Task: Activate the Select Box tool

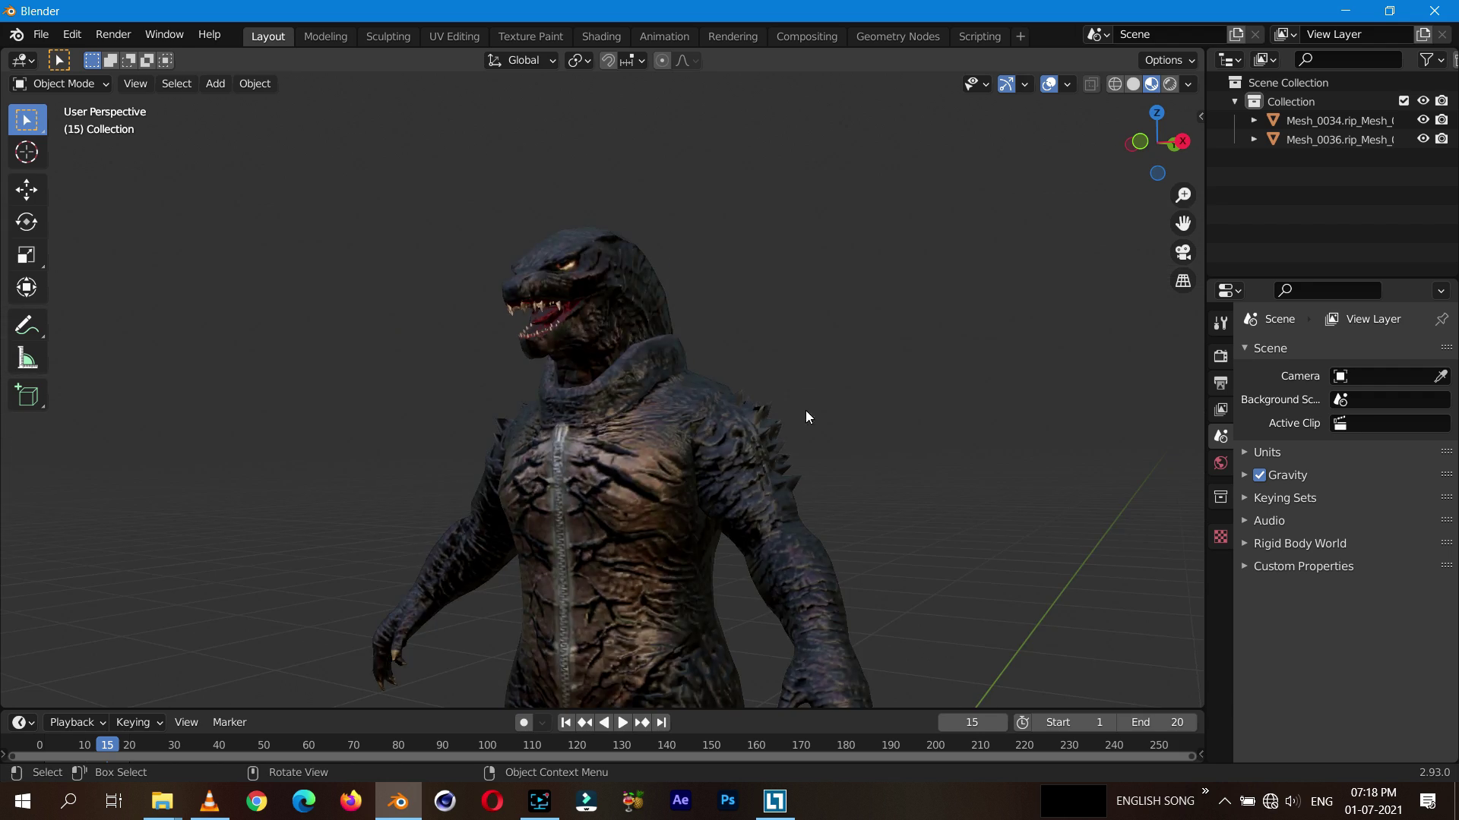Action: 27,120
